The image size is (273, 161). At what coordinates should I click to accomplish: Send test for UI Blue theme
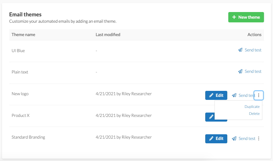point(250,50)
